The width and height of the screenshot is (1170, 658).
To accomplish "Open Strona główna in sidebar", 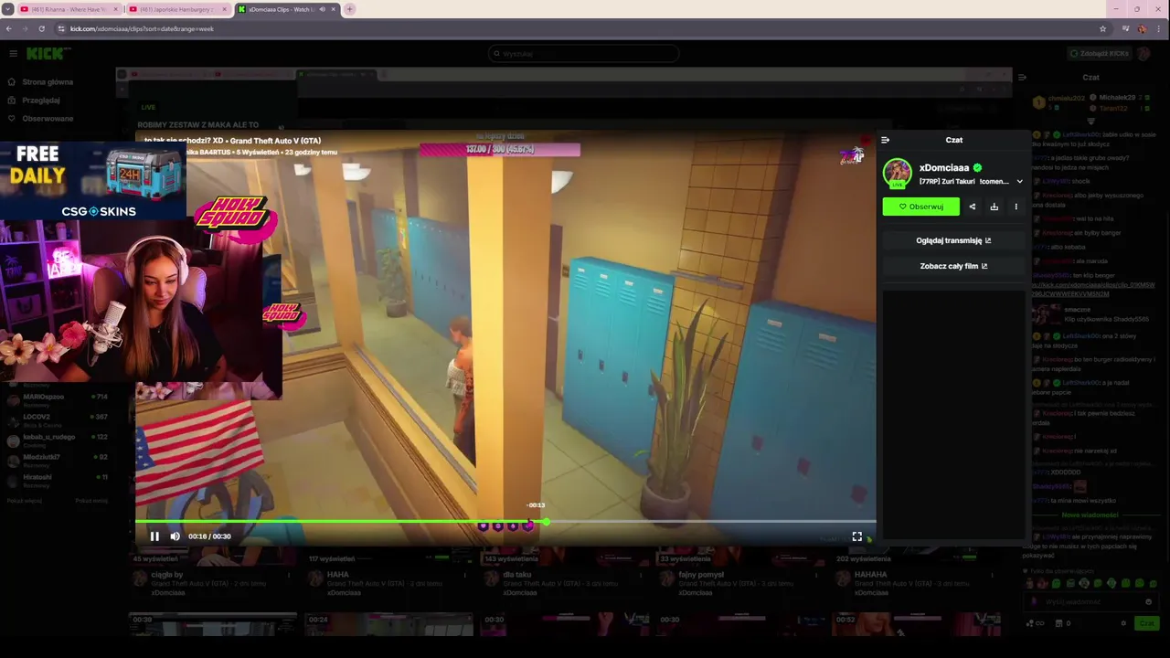I will (x=40, y=82).
